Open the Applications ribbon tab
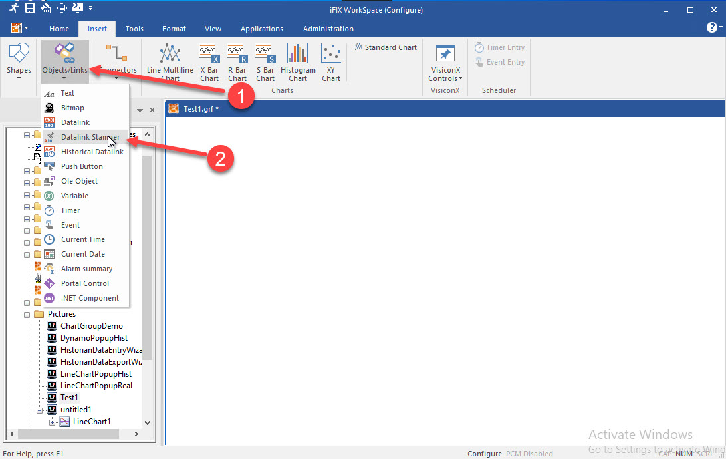The height and width of the screenshot is (459, 726). click(x=261, y=29)
